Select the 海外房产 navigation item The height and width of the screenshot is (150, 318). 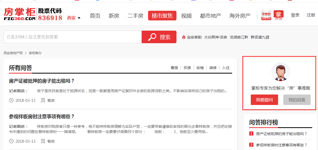pos(240,16)
